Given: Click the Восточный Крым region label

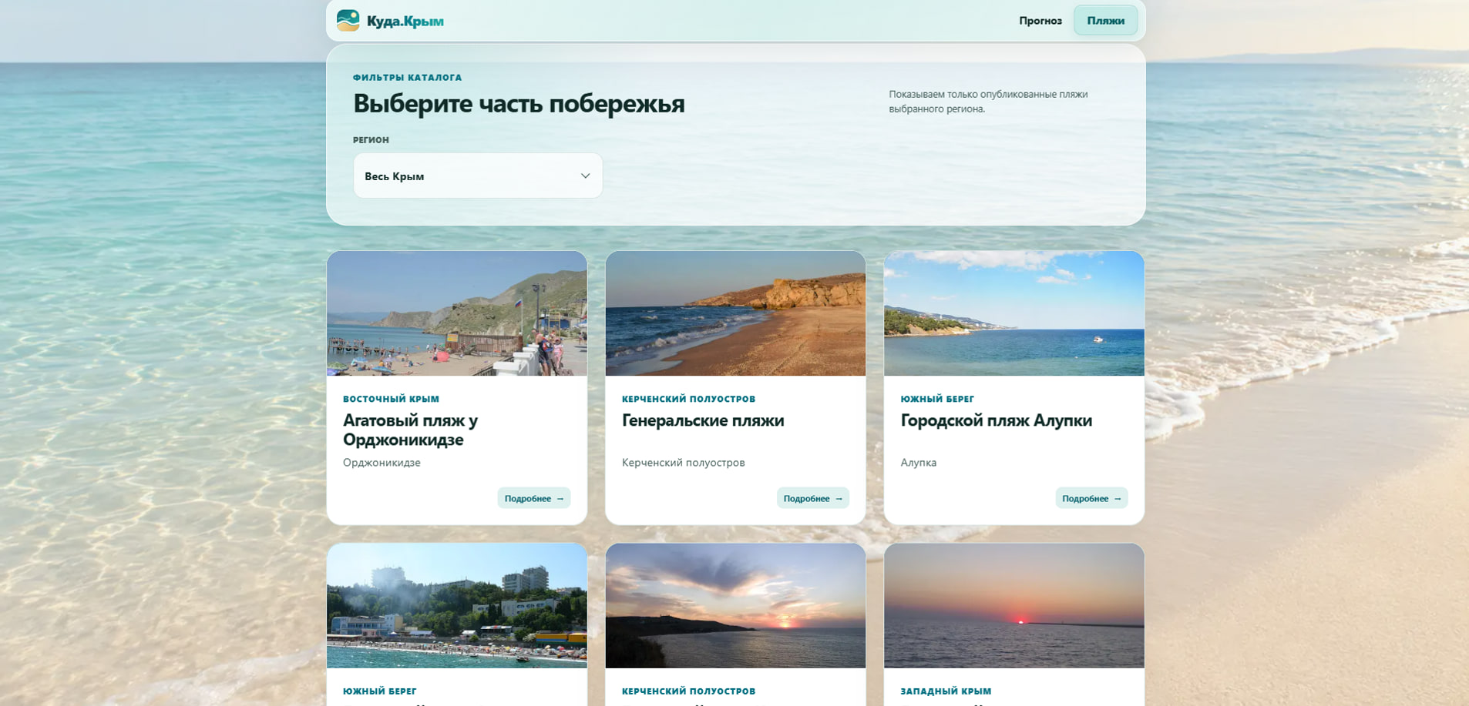Looking at the screenshot, I should (x=391, y=399).
